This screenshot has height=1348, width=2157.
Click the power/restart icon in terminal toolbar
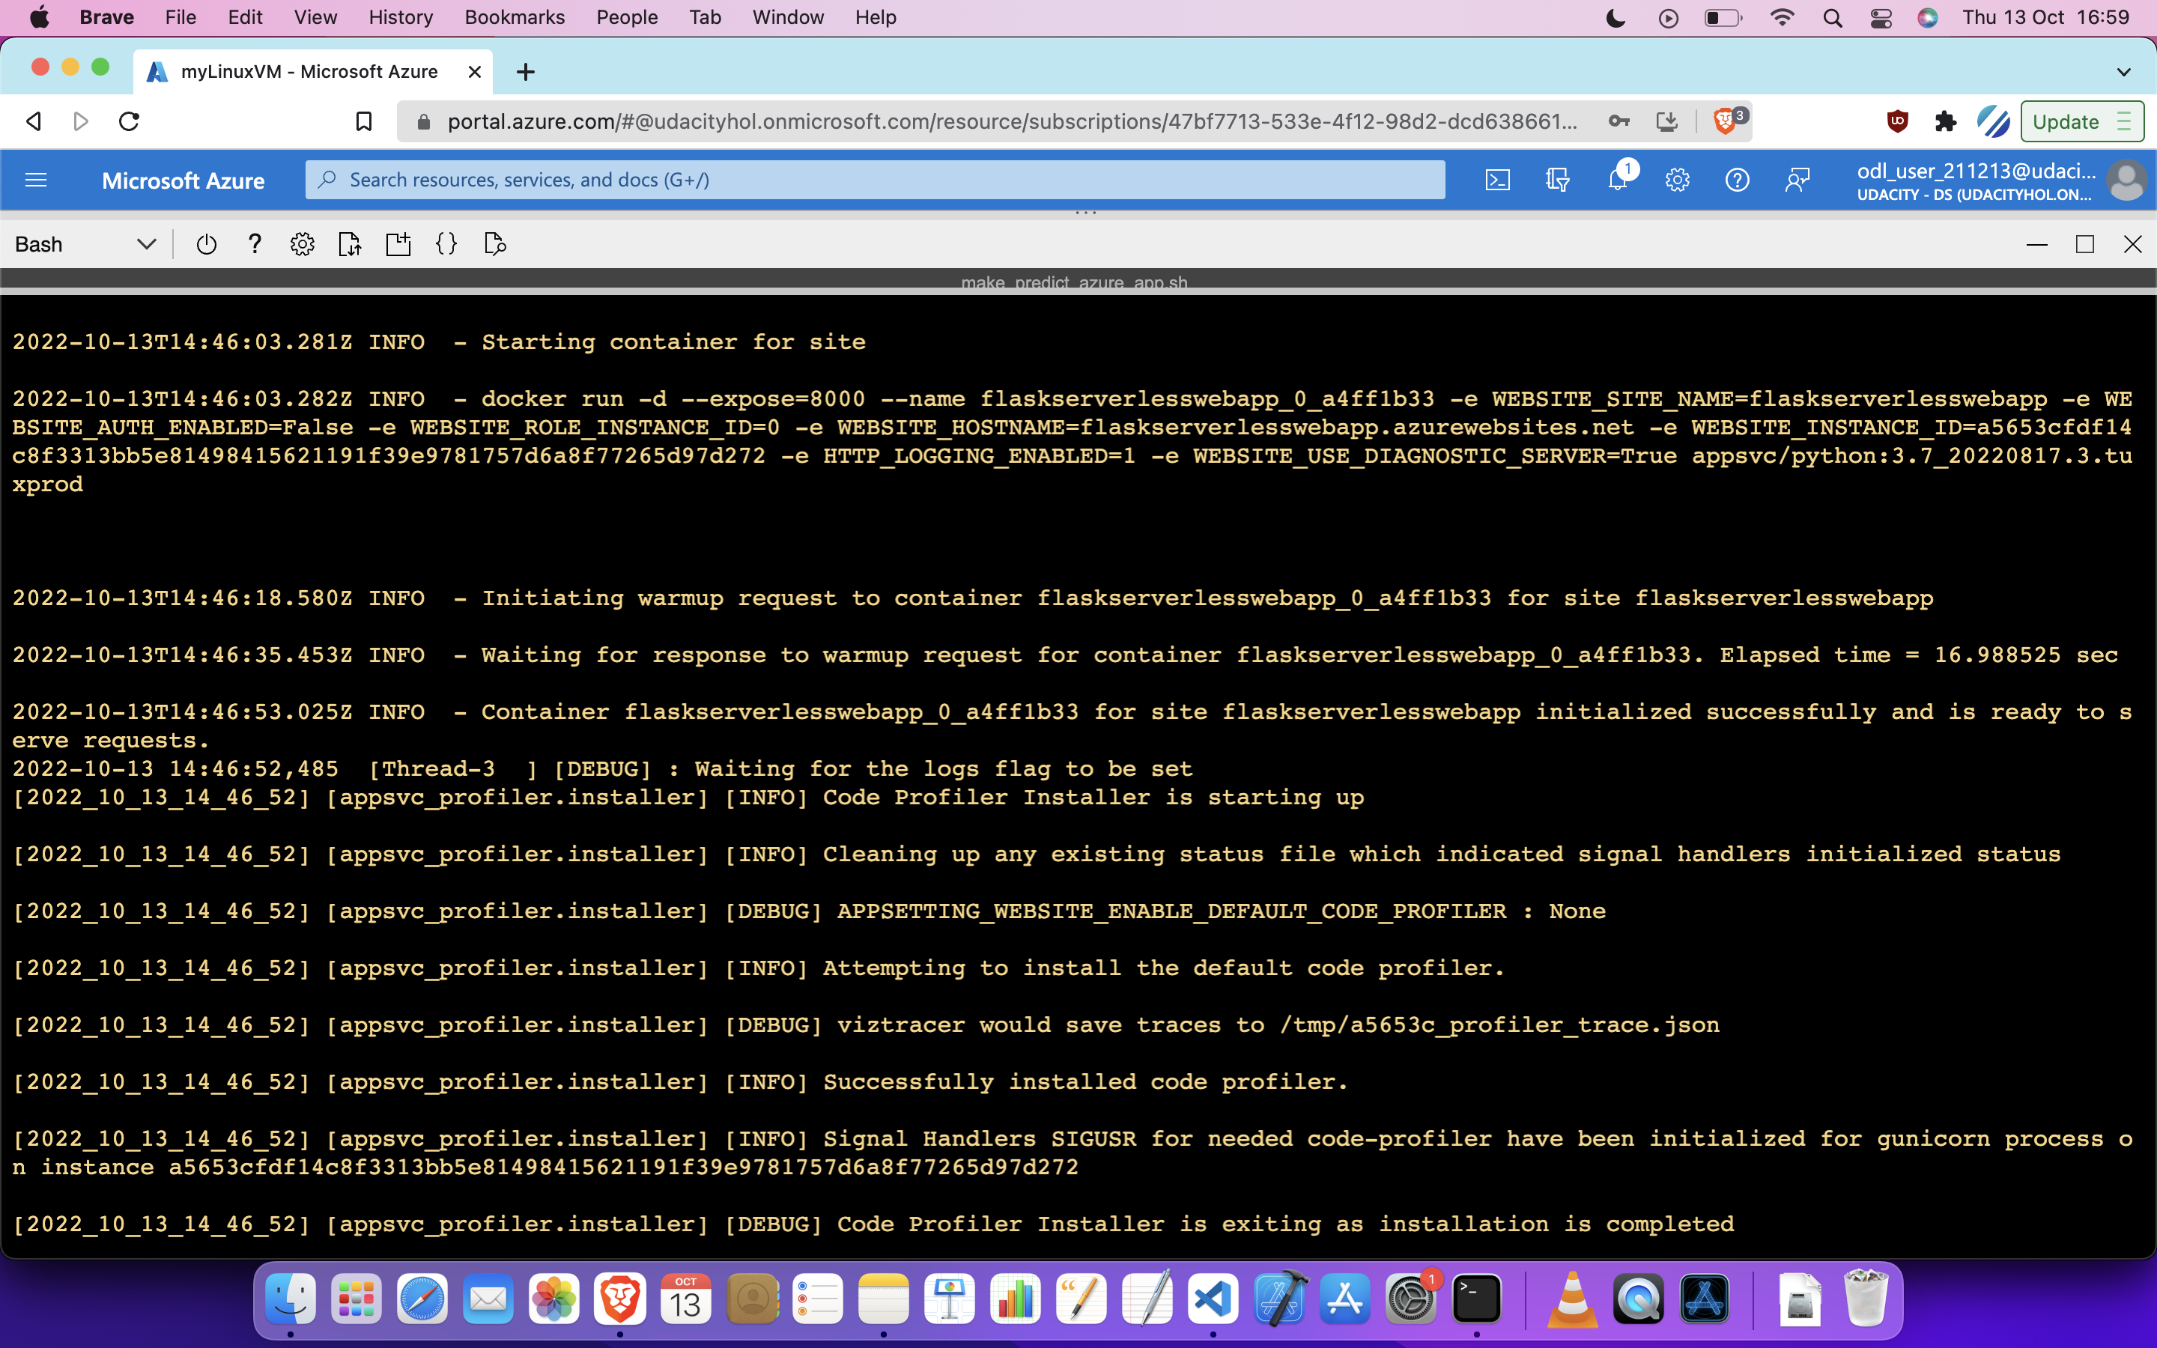pyautogui.click(x=204, y=244)
